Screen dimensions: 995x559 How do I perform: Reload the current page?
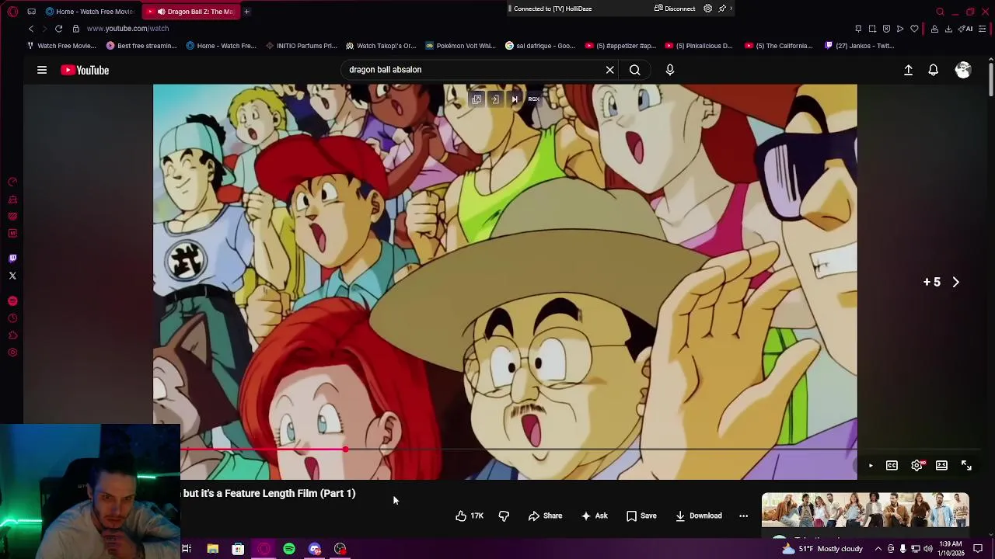pos(58,29)
